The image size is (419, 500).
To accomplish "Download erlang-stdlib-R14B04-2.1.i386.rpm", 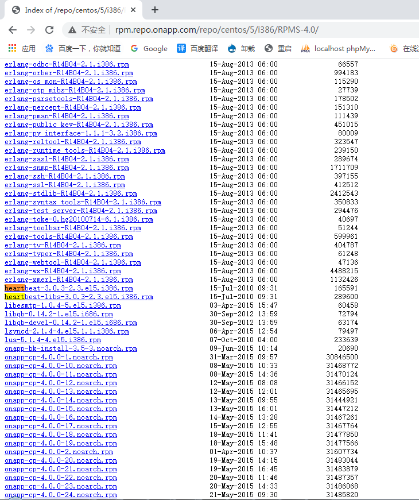I will point(71,193).
